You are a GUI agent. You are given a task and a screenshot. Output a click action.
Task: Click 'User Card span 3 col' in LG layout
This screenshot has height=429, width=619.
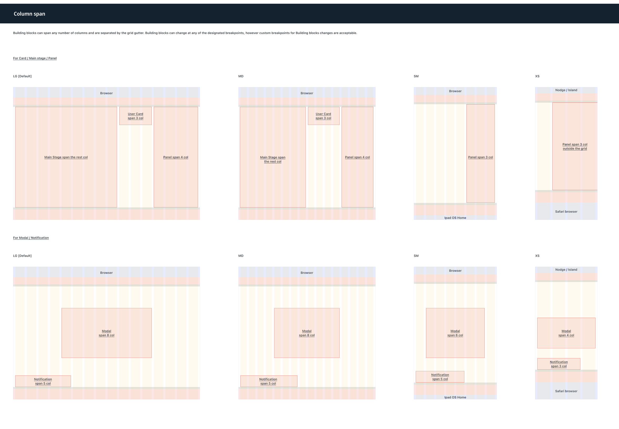click(x=135, y=116)
